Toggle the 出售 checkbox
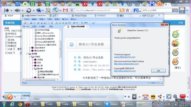 click(6, 49)
